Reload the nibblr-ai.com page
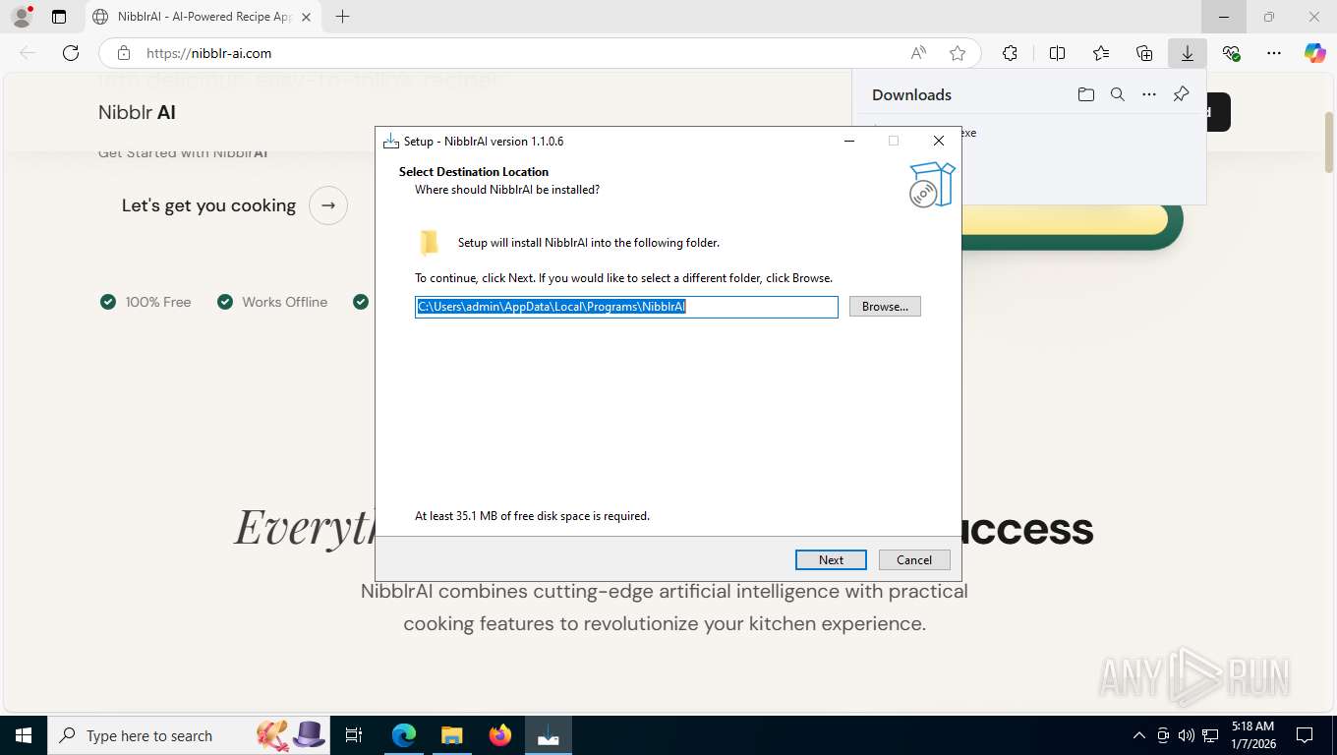This screenshot has height=755, width=1337. [x=71, y=53]
